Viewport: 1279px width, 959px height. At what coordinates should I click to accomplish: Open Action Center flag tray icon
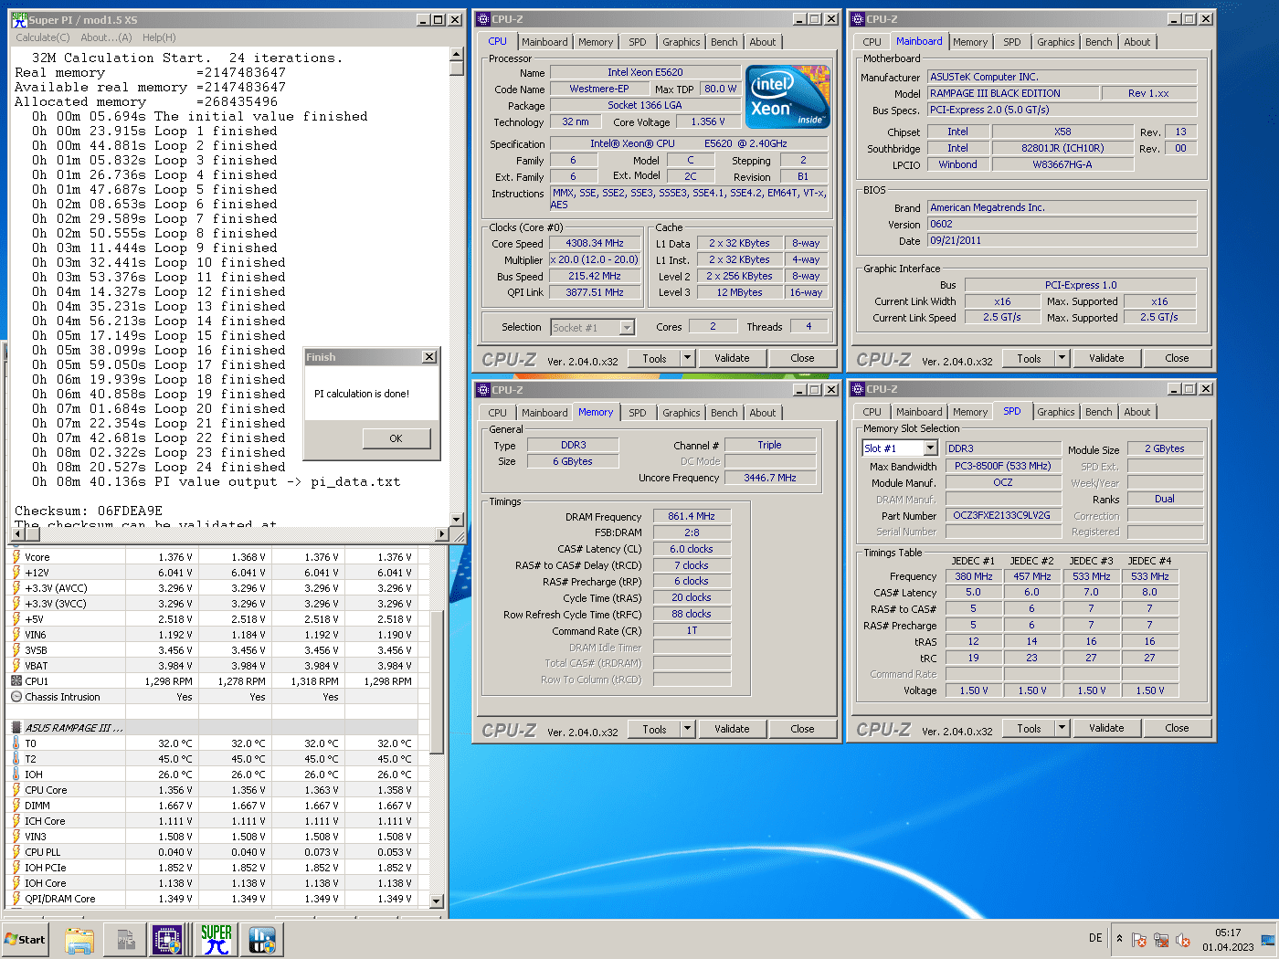[x=1139, y=940]
